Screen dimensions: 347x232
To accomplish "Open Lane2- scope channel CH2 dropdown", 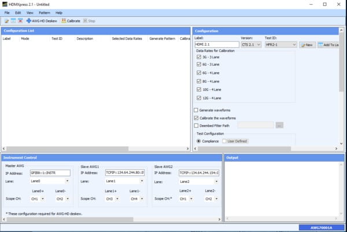I will click(212, 199).
